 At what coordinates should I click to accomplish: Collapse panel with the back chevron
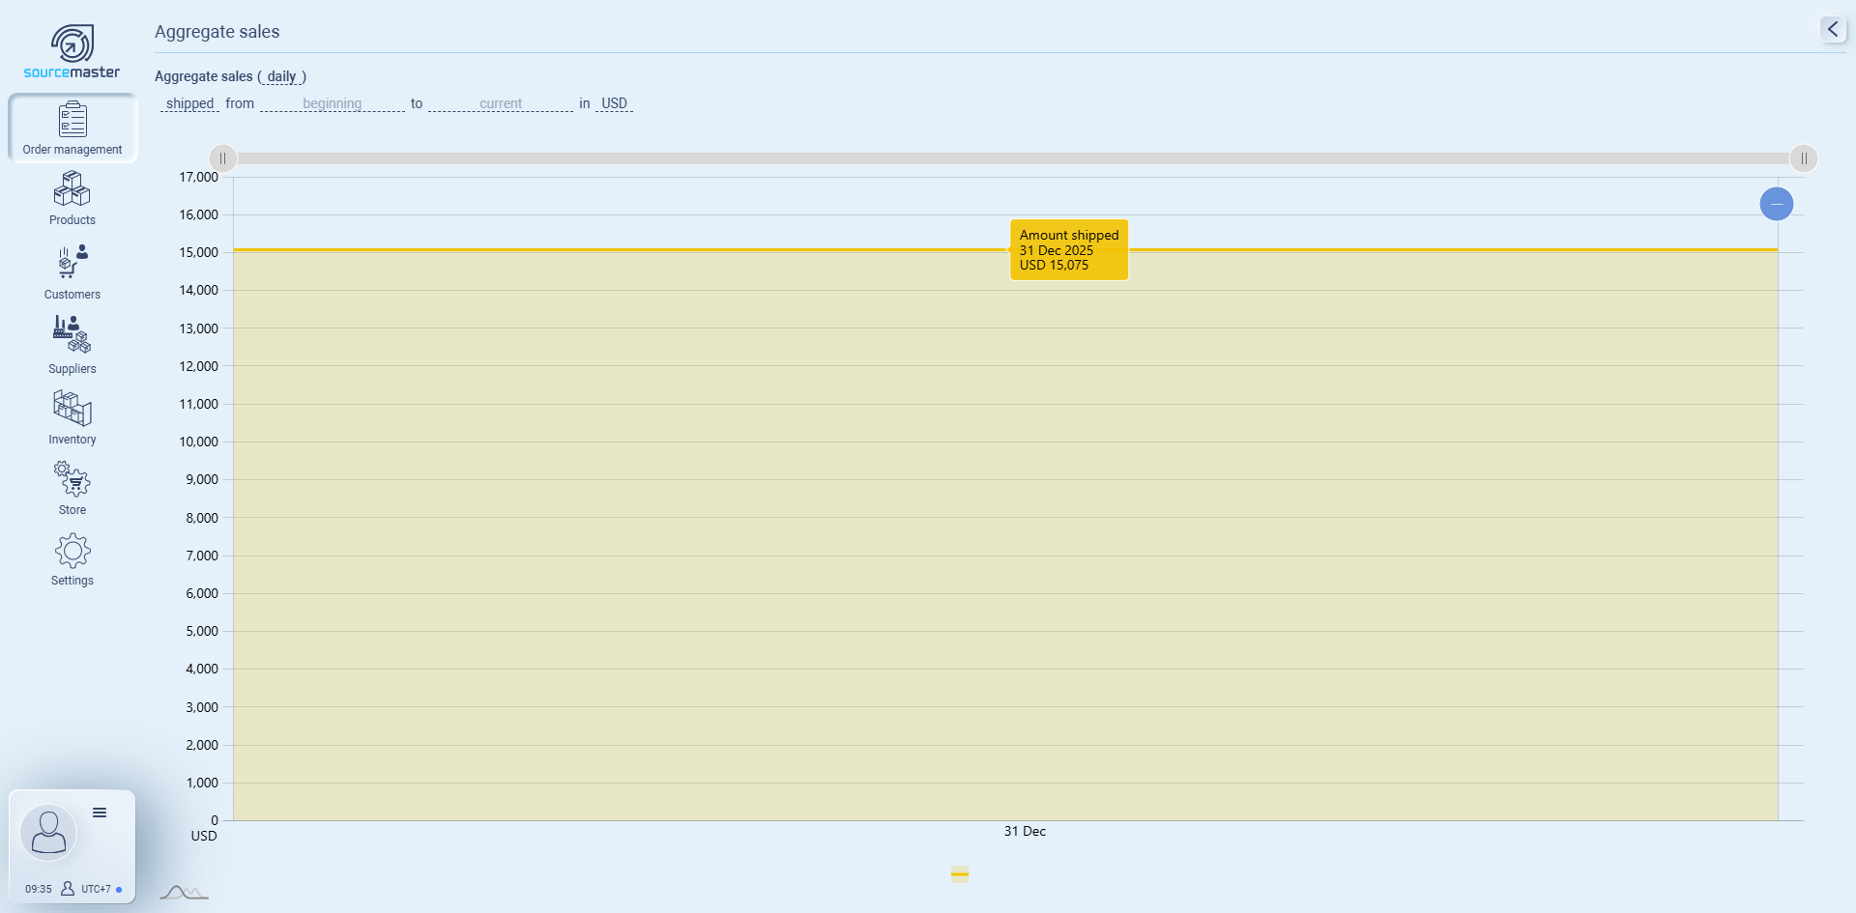coord(1833,29)
